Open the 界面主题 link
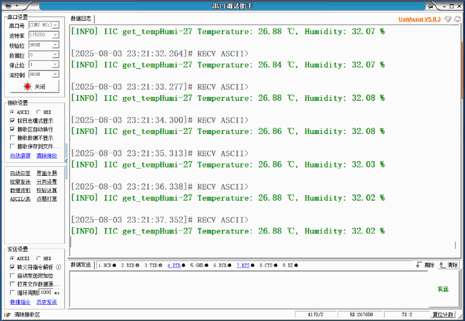 coord(47,173)
